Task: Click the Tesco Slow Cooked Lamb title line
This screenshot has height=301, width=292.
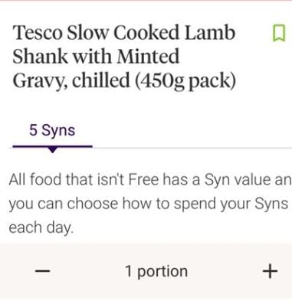Action: [x=123, y=33]
